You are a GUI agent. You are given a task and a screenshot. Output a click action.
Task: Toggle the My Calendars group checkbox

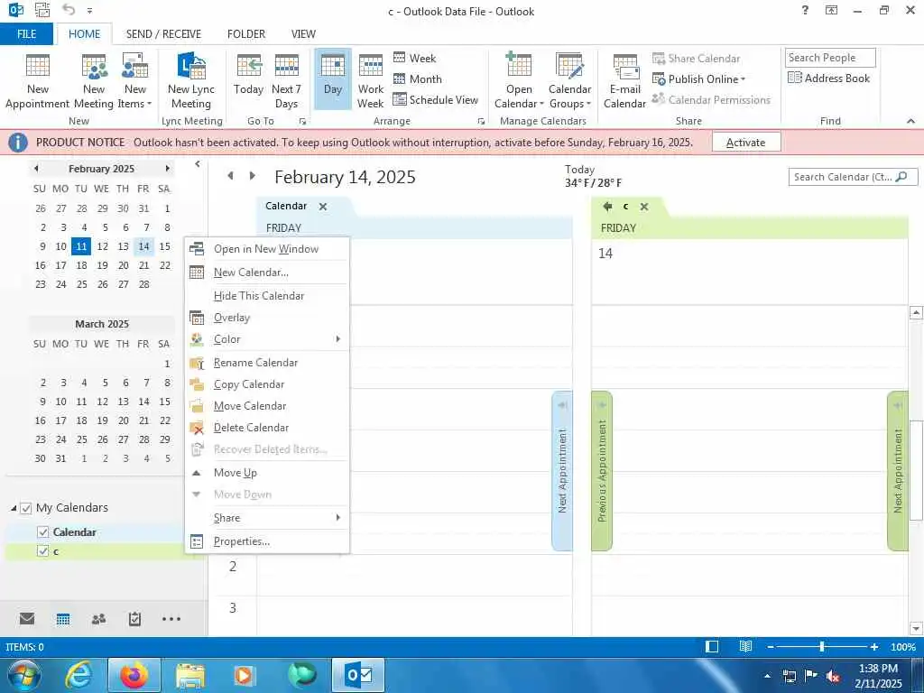coord(26,508)
